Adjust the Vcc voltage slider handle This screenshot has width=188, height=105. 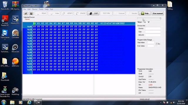(160, 18)
